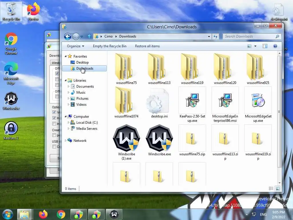The width and height of the screenshot is (293, 220).
Task: Click the refresh button beside address bar
Action: 215,36
